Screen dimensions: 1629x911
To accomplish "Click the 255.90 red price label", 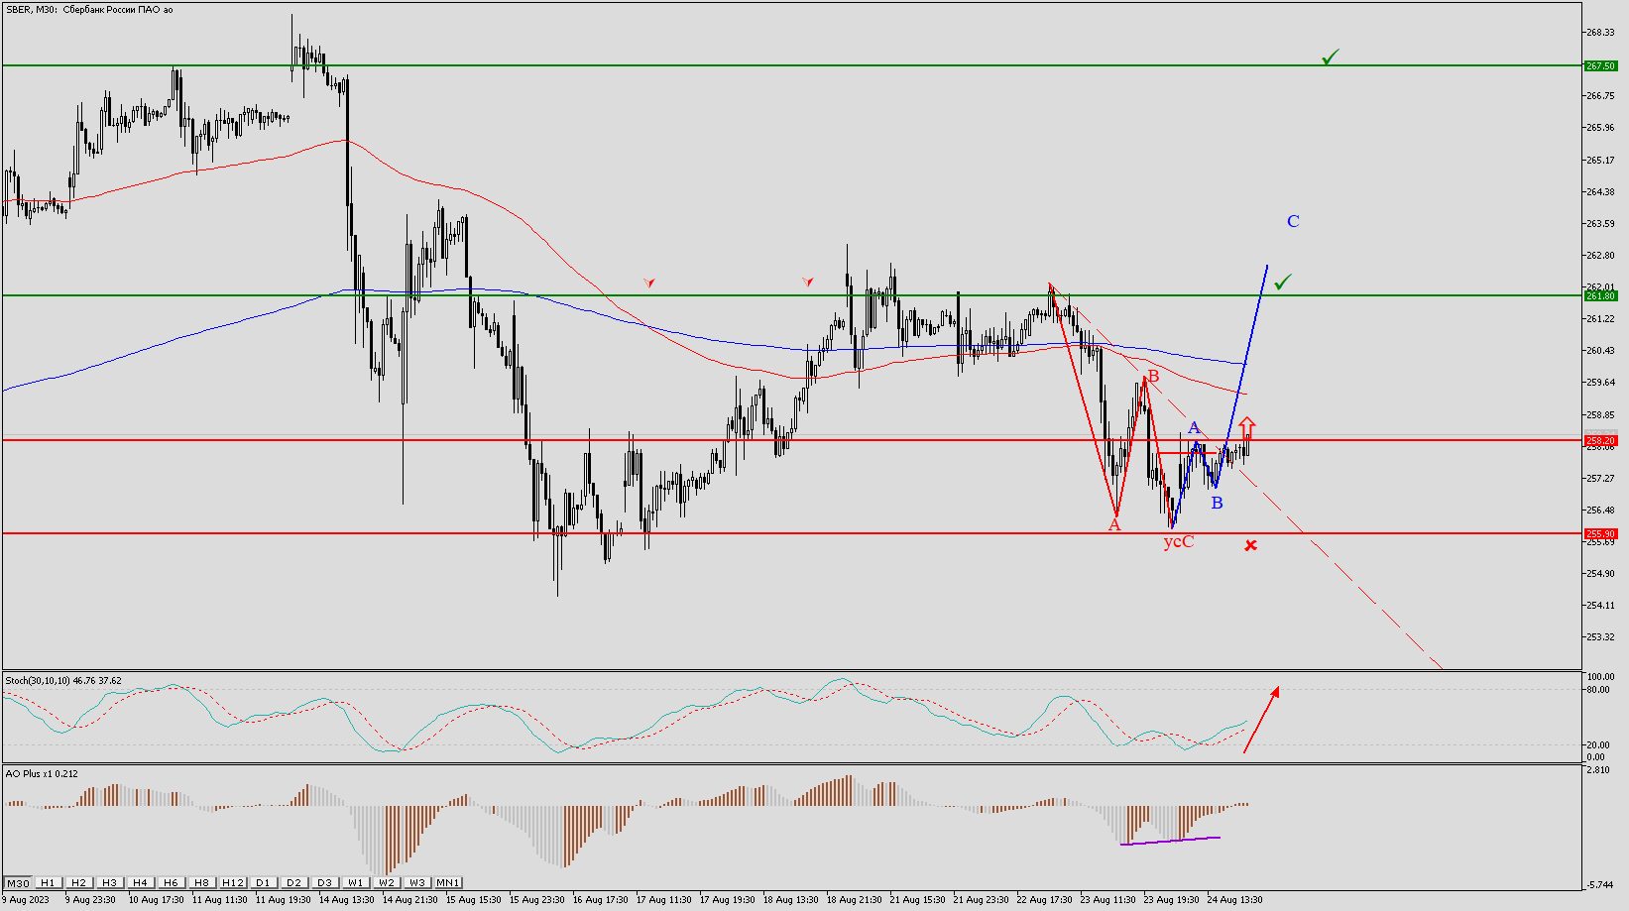I will pos(1600,533).
